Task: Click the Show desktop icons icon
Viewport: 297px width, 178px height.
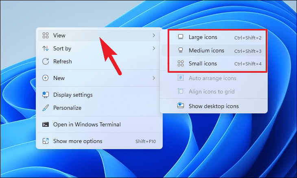Action: point(181,106)
